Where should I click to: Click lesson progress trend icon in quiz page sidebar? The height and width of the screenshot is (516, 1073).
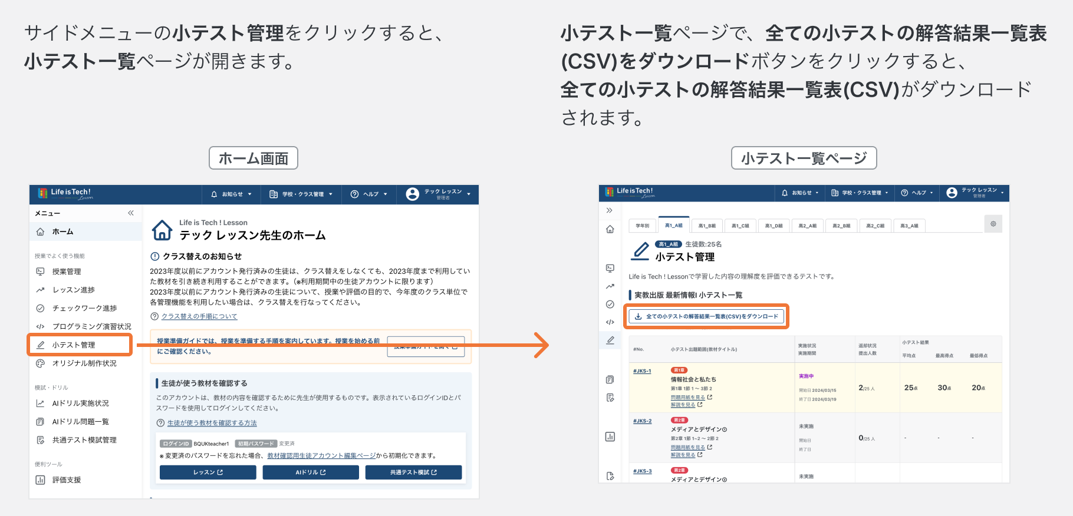point(610,286)
